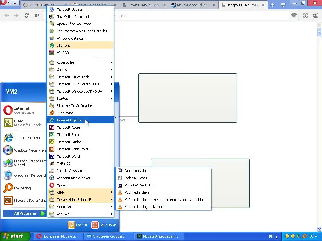Reload the page in Opera
This screenshot has height=241, width=322.
tap(26, 16)
